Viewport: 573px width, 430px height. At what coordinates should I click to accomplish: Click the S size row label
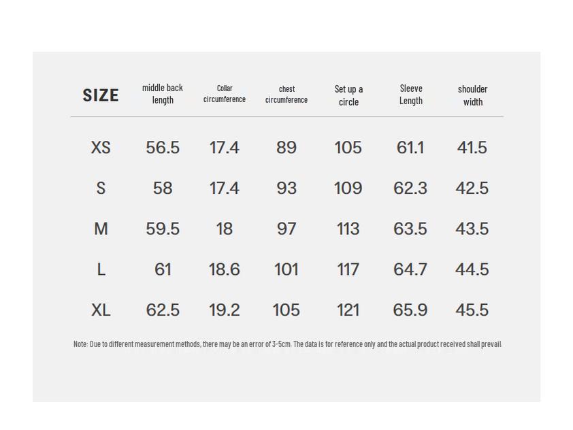101,188
